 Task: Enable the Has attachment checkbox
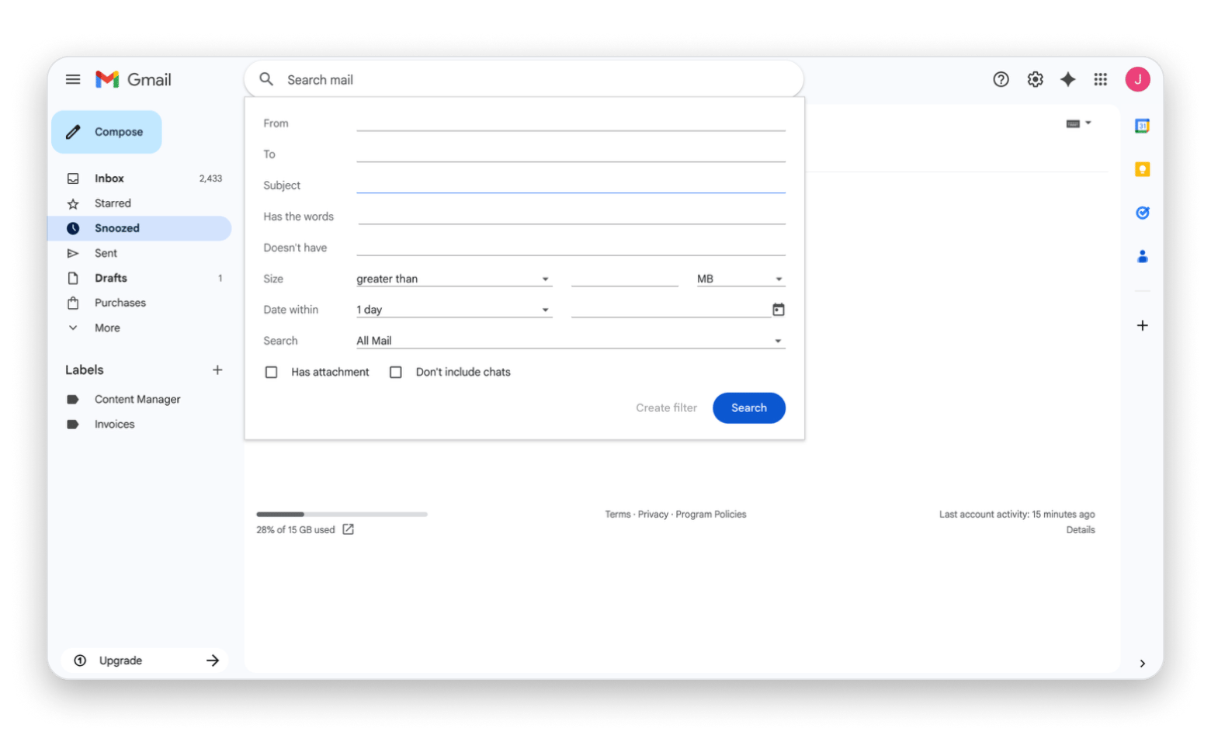272,373
